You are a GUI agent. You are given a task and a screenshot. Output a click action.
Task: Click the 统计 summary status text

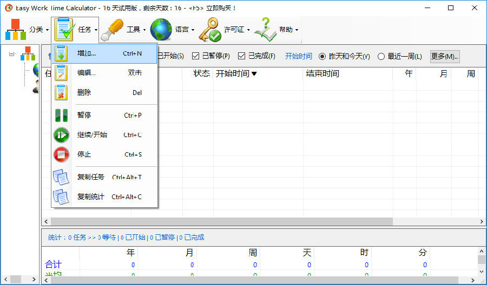126,237
